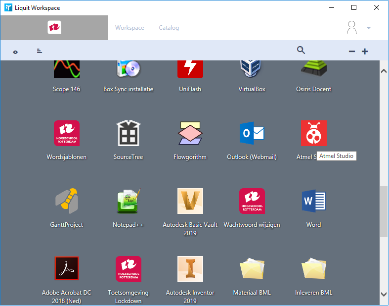This screenshot has height=306, width=389.
Task: Open Adobe Acrobat DC 2018 icon
Action: coord(67,268)
